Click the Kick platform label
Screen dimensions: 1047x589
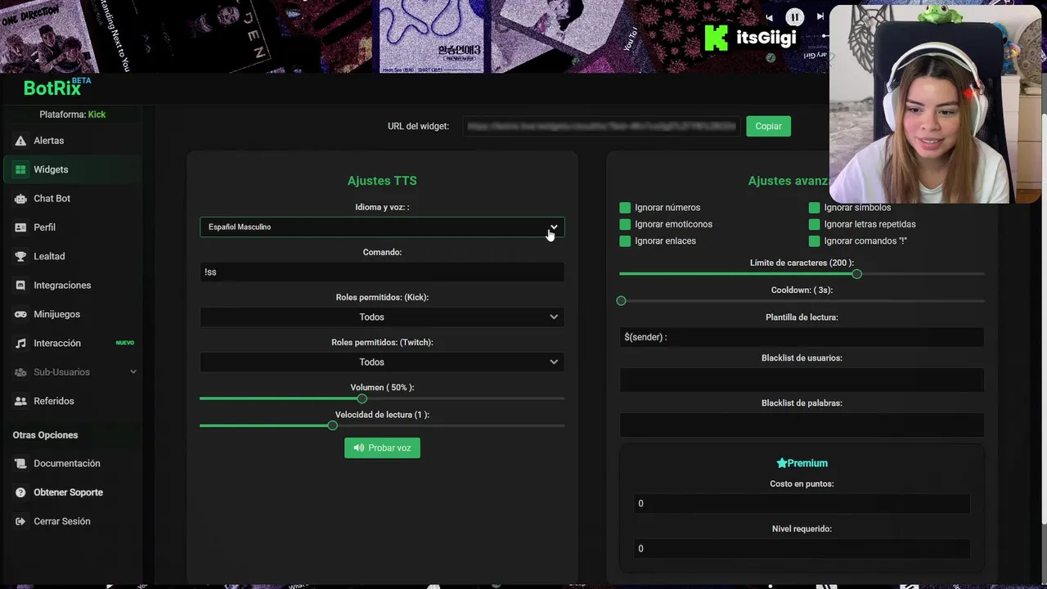point(97,115)
